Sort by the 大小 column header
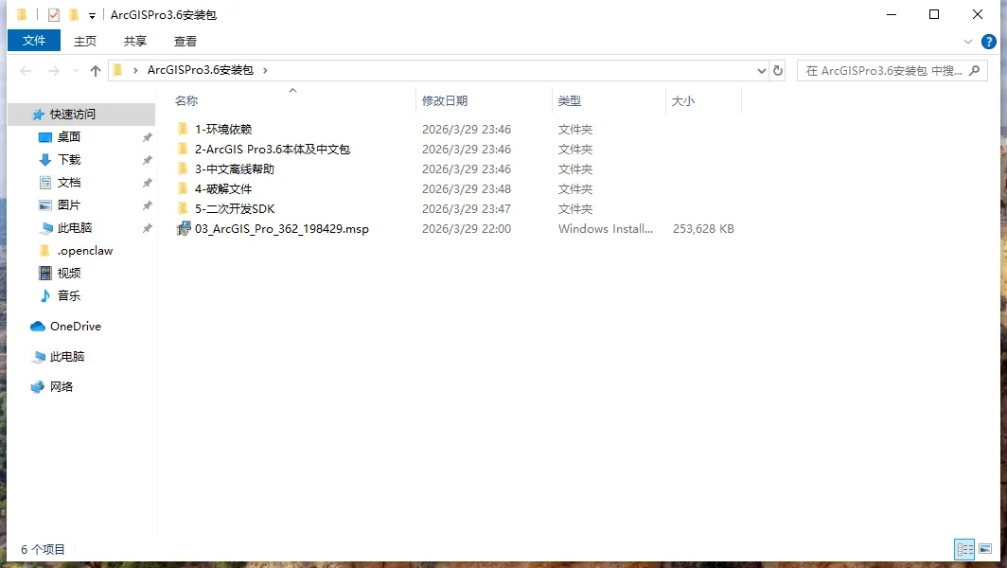Viewport: 1007px width, 568px height. [682, 101]
